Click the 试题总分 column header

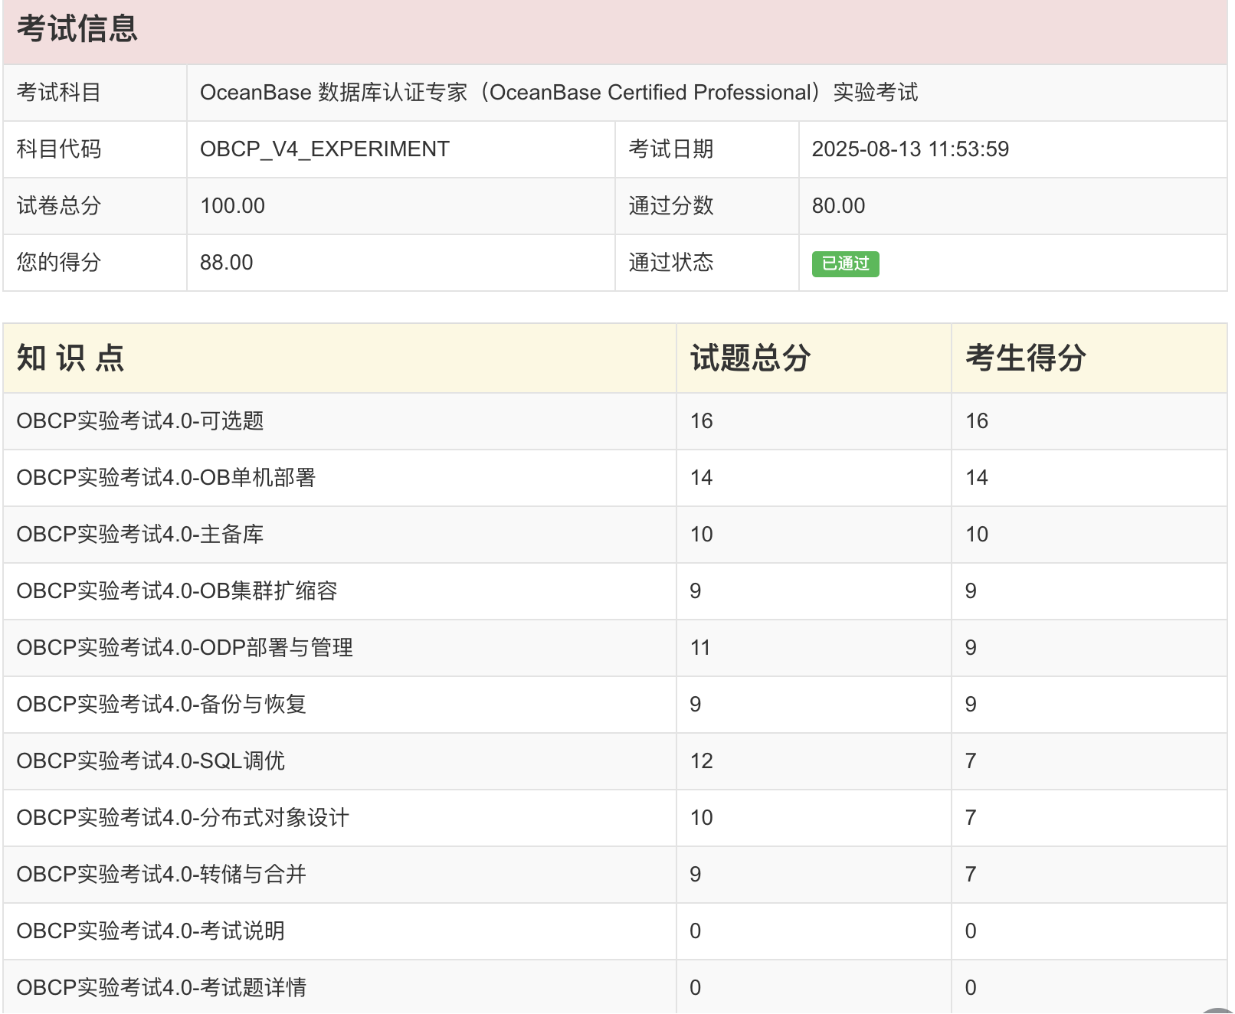[750, 358]
